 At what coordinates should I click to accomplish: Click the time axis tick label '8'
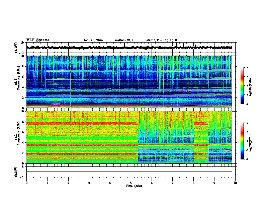click(193, 183)
